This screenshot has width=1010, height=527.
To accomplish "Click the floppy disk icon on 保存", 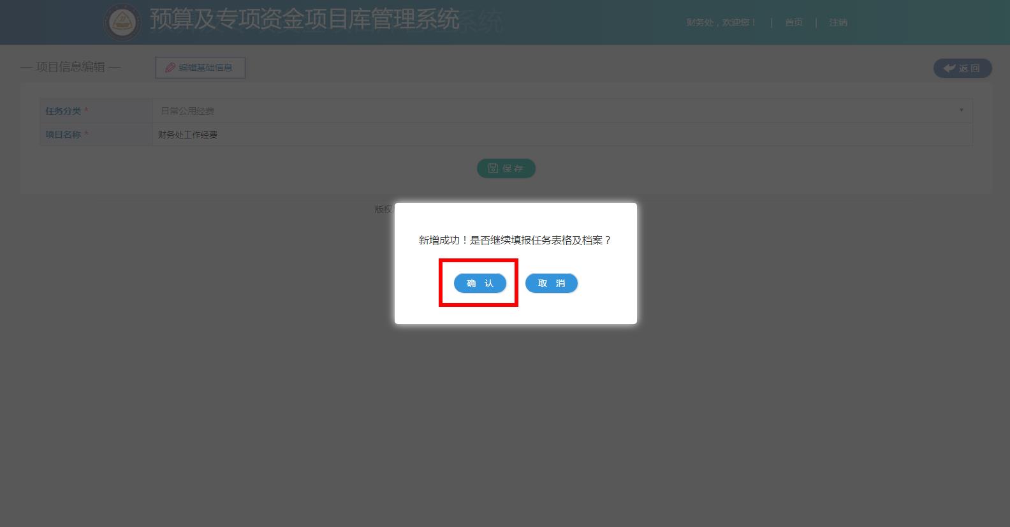I will (x=494, y=168).
